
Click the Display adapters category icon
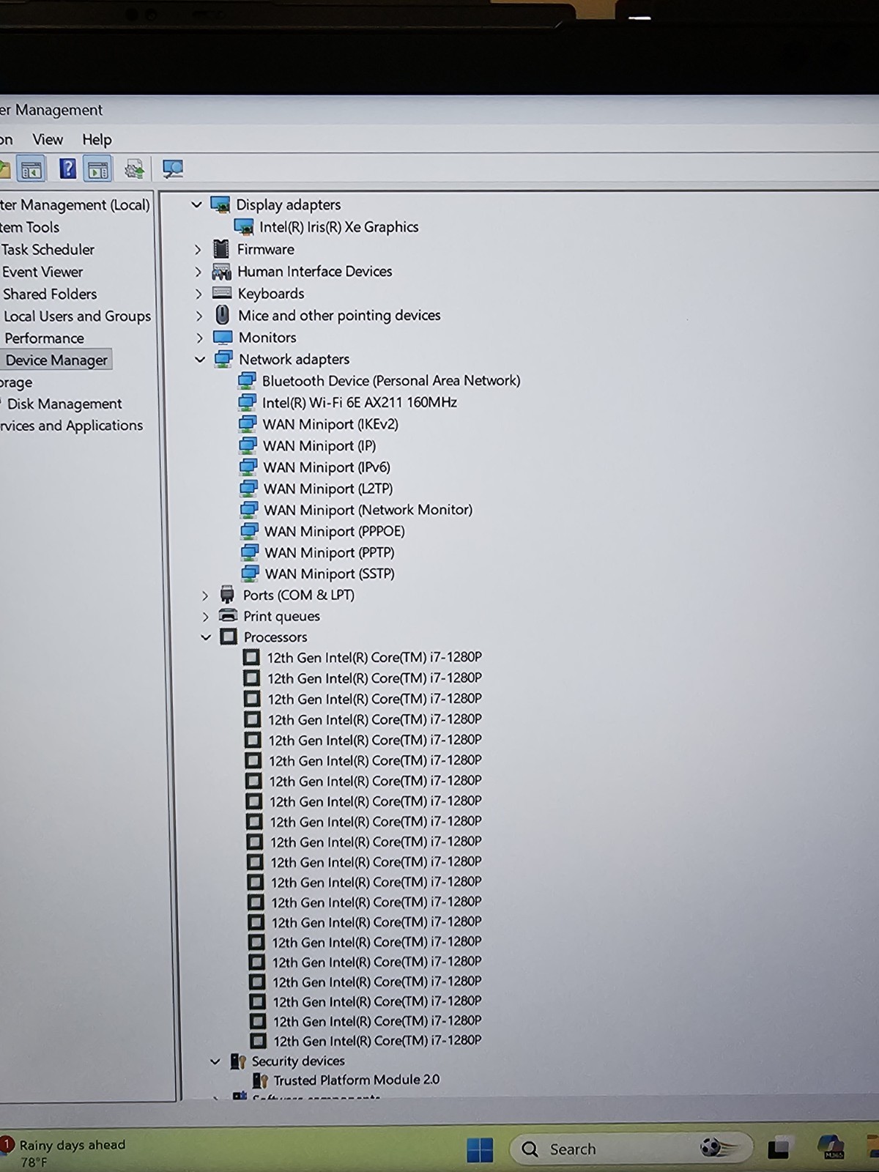(220, 204)
